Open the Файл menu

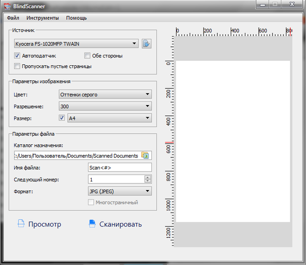[14, 18]
